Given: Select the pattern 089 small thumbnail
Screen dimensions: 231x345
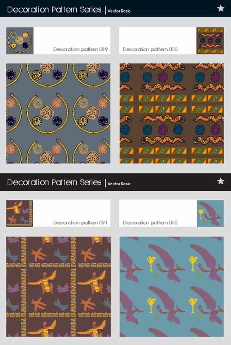Looking at the screenshot, I should point(20,41).
